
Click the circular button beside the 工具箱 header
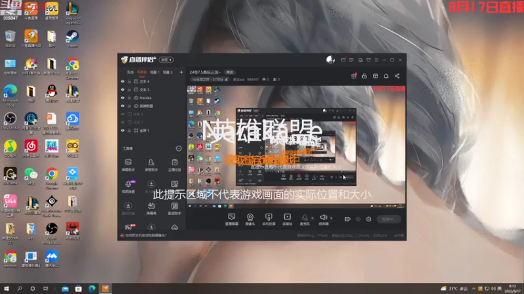pos(178,148)
